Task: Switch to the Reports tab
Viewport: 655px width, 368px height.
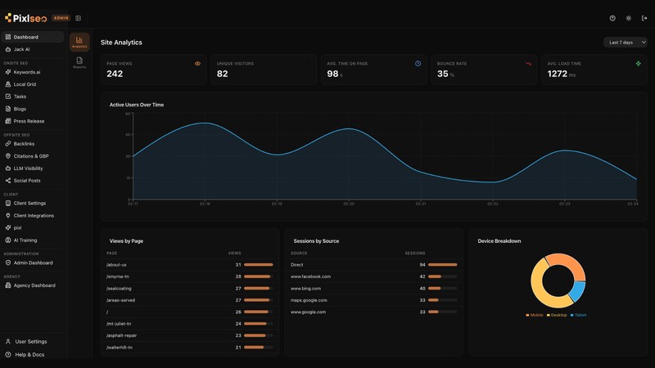Action: point(79,63)
